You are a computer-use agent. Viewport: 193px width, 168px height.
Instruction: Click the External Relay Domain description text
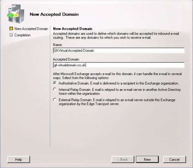point(117,102)
